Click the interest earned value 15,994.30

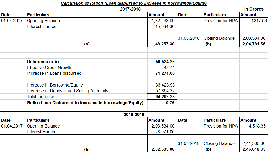pyautogui.click(x=165, y=27)
